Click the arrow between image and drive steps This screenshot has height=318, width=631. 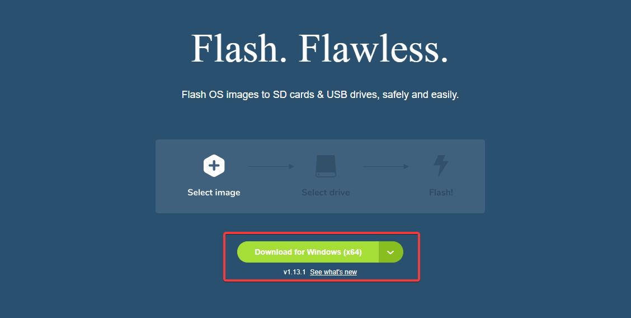tap(271, 166)
